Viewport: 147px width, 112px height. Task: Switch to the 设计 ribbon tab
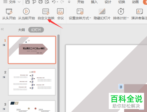pyautogui.click(x=108, y=2)
